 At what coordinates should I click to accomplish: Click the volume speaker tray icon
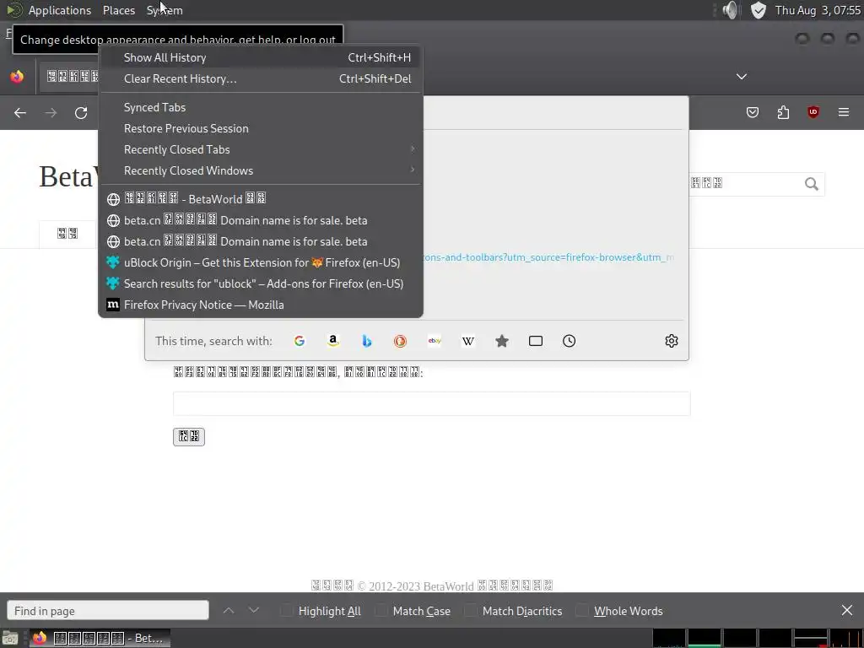pyautogui.click(x=730, y=10)
